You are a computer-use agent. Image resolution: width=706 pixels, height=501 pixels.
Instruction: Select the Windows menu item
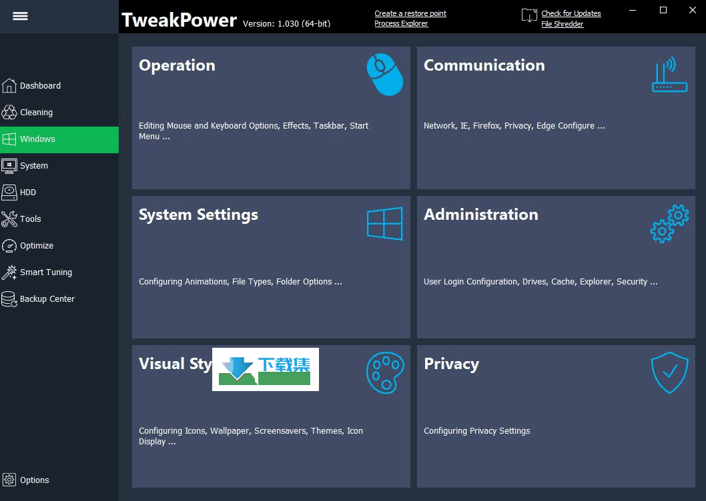point(59,140)
